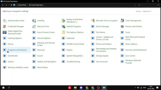Open the Sound icon
Viewport: 161px width, 90px height.
(x=34, y=56)
